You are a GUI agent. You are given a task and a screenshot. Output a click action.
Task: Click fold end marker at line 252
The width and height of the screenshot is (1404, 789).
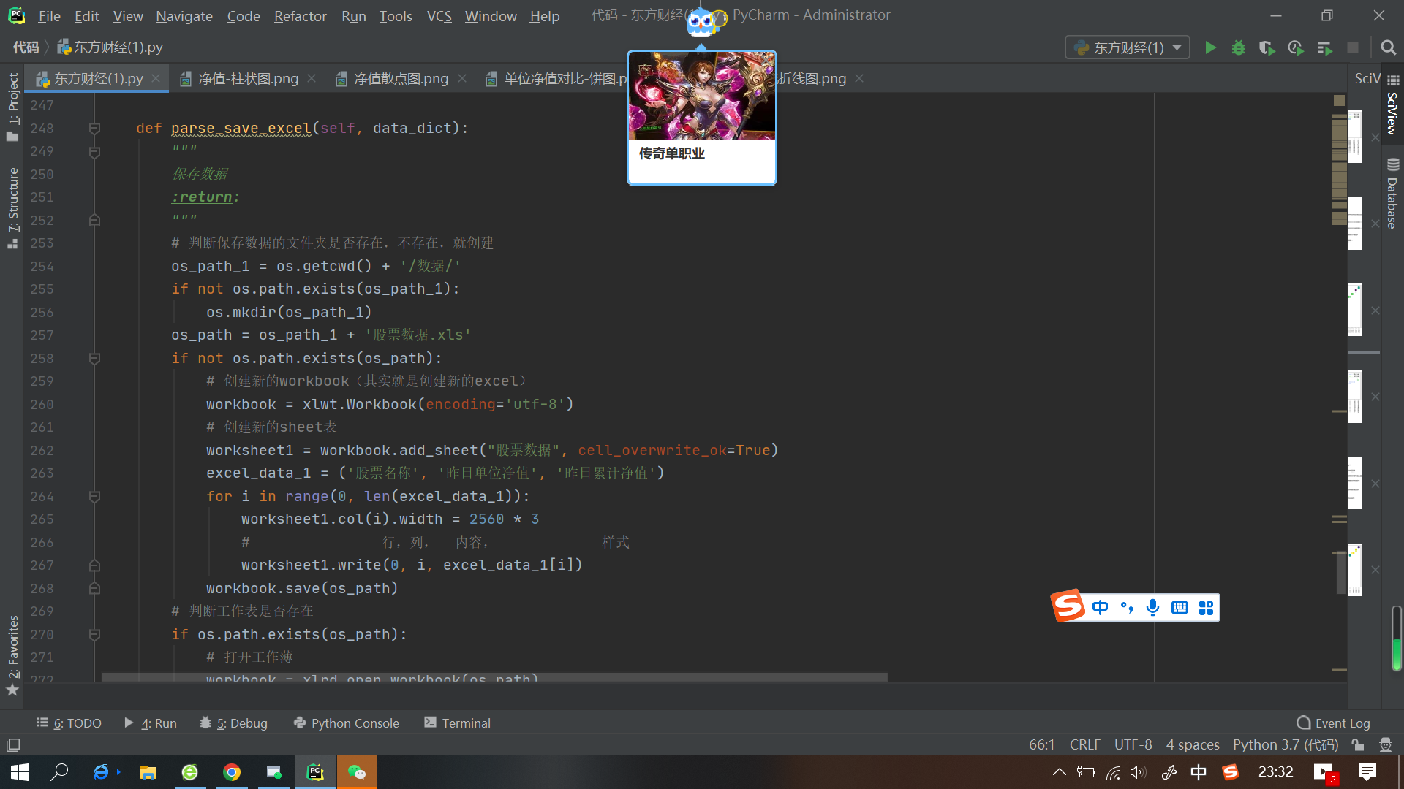click(94, 220)
